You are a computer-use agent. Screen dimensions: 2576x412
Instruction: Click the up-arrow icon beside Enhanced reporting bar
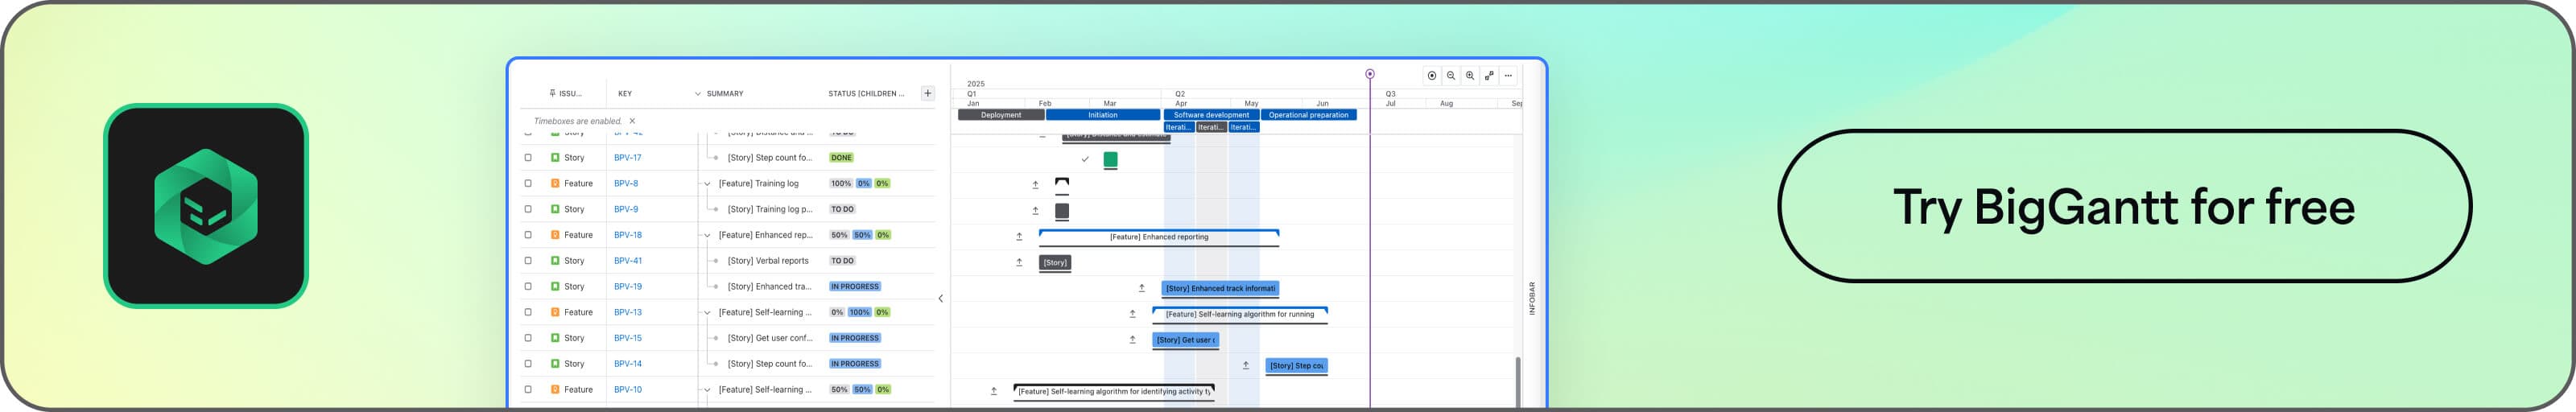[x=1019, y=237]
